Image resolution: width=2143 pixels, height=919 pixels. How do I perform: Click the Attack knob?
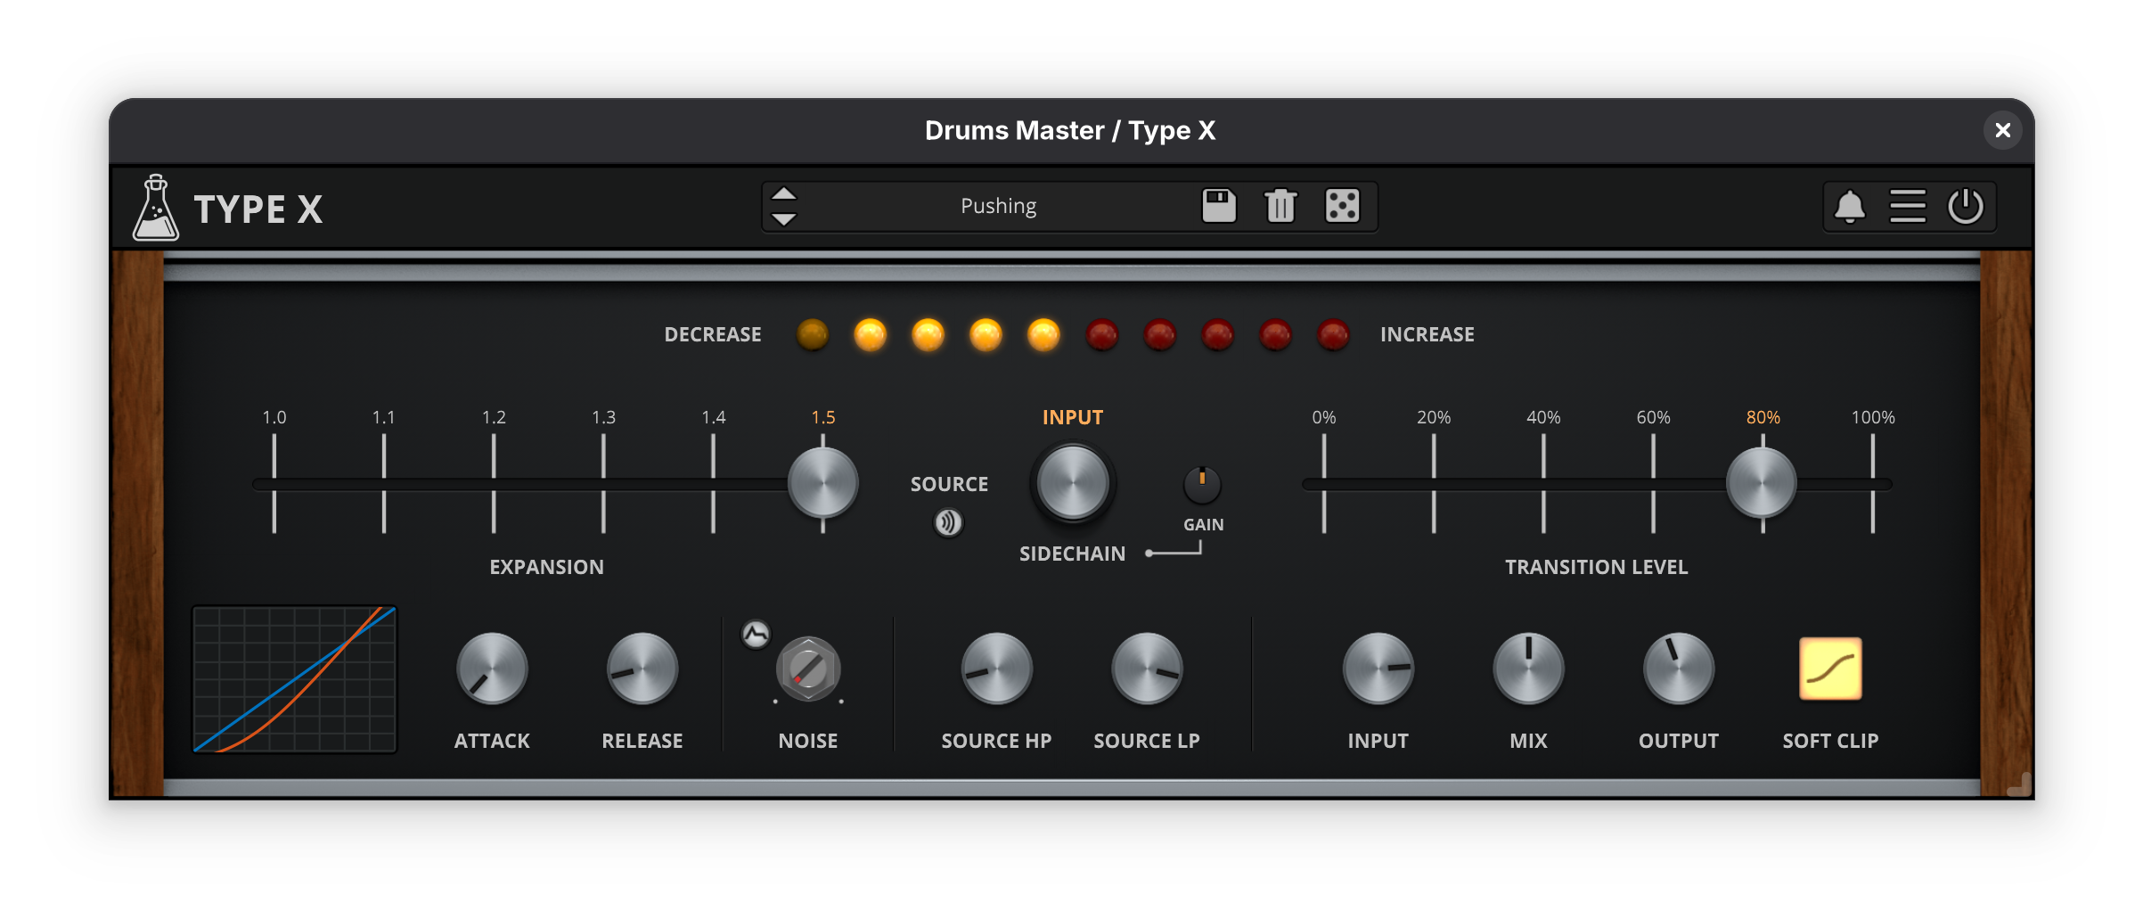pyautogui.click(x=492, y=669)
